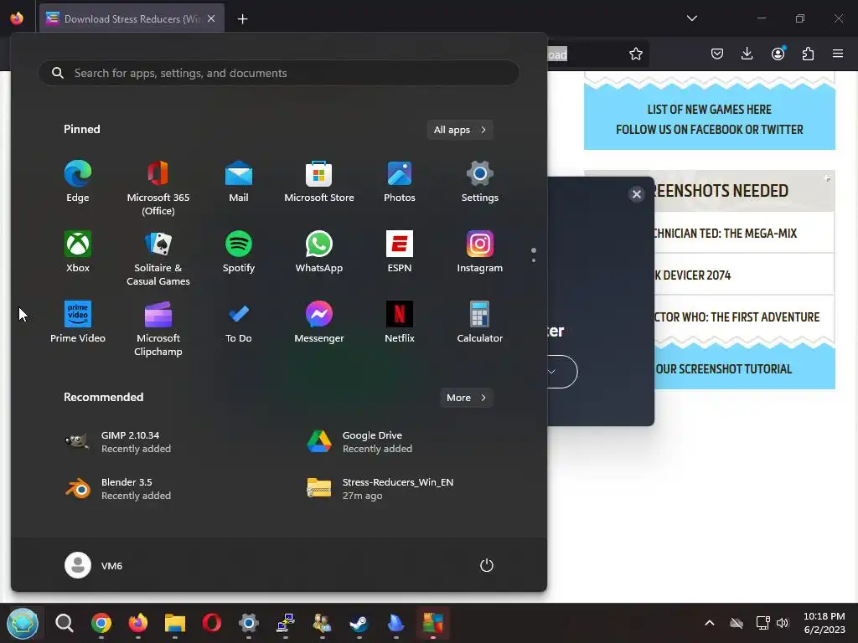Switch to Firefox in the taskbar
The height and width of the screenshot is (643, 858).
coord(138,623)
